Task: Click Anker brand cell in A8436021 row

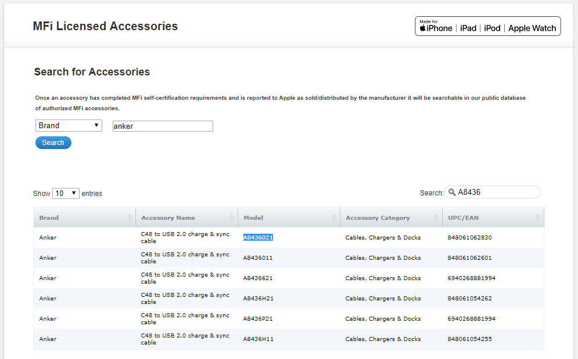Action: [x=48, y=237]
